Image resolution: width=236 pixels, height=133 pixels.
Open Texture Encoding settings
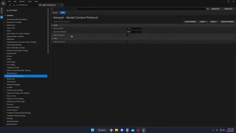(x=13, y=107)
